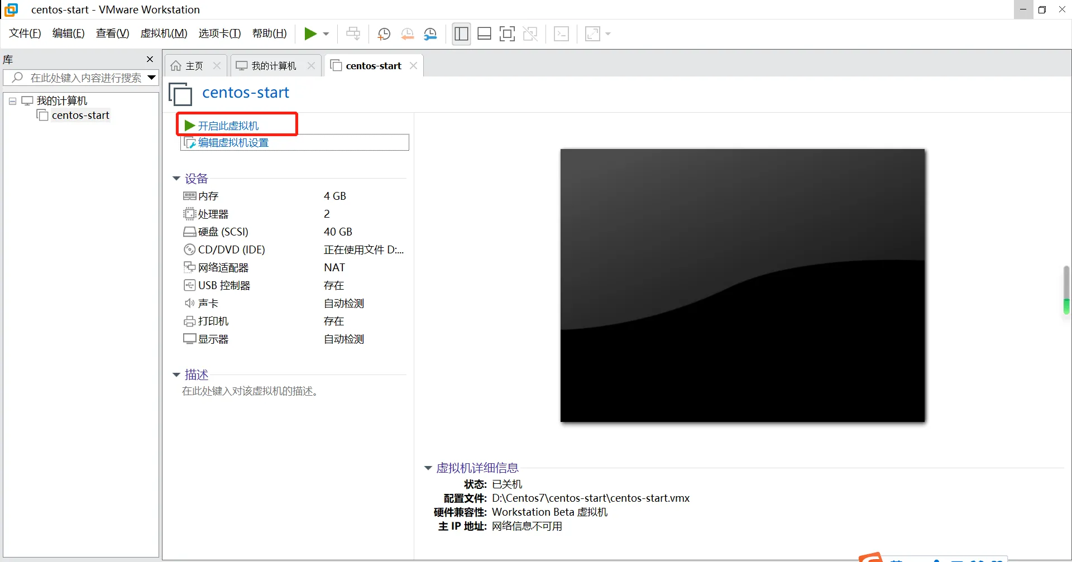Open the 查看(V) menu

(x=113, y=33)
